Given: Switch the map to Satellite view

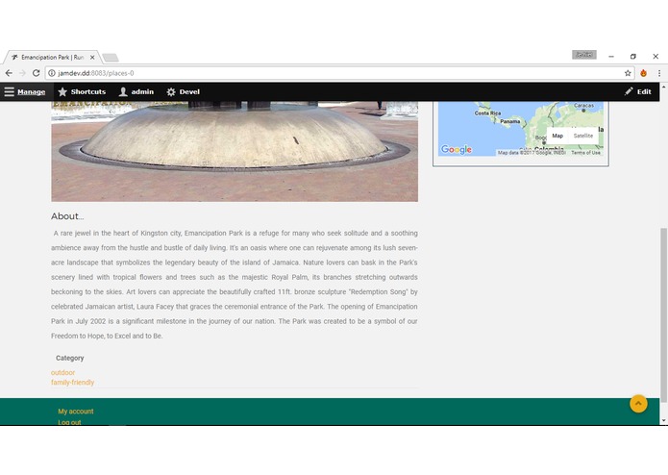Looking at the screenshot, I should pyautogui.click(x=582, y=136).
